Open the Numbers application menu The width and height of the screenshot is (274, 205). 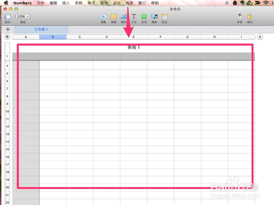tap(22, 3)
